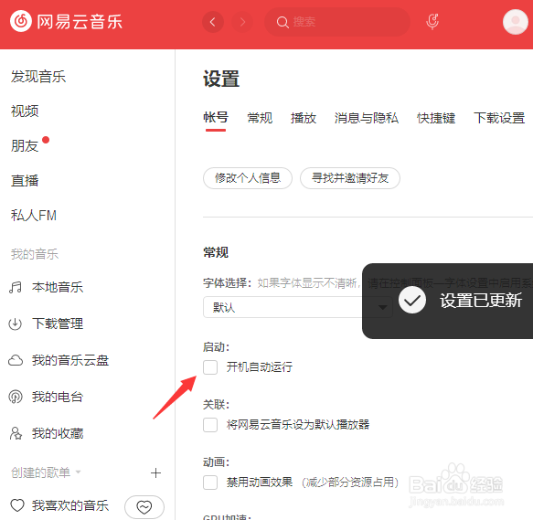
Task: Click the search magnifier icon
Action: pos(282,23)
